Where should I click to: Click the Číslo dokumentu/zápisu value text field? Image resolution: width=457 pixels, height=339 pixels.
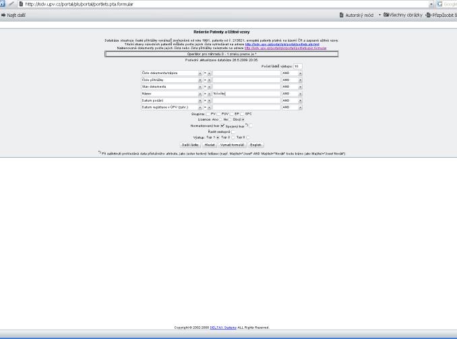[246, 73]
